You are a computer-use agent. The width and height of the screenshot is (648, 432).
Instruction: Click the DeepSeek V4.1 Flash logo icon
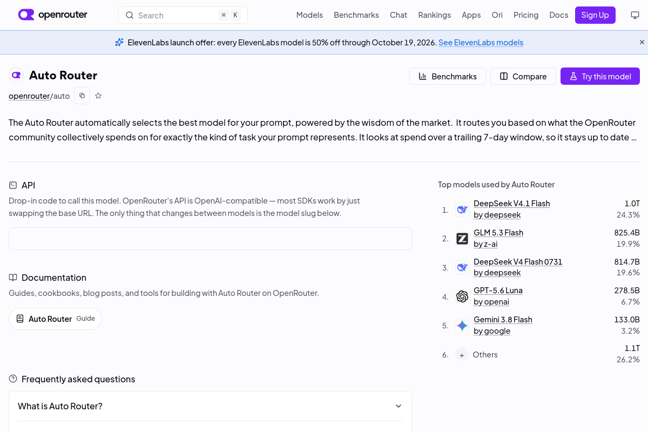tap(462, 210)
